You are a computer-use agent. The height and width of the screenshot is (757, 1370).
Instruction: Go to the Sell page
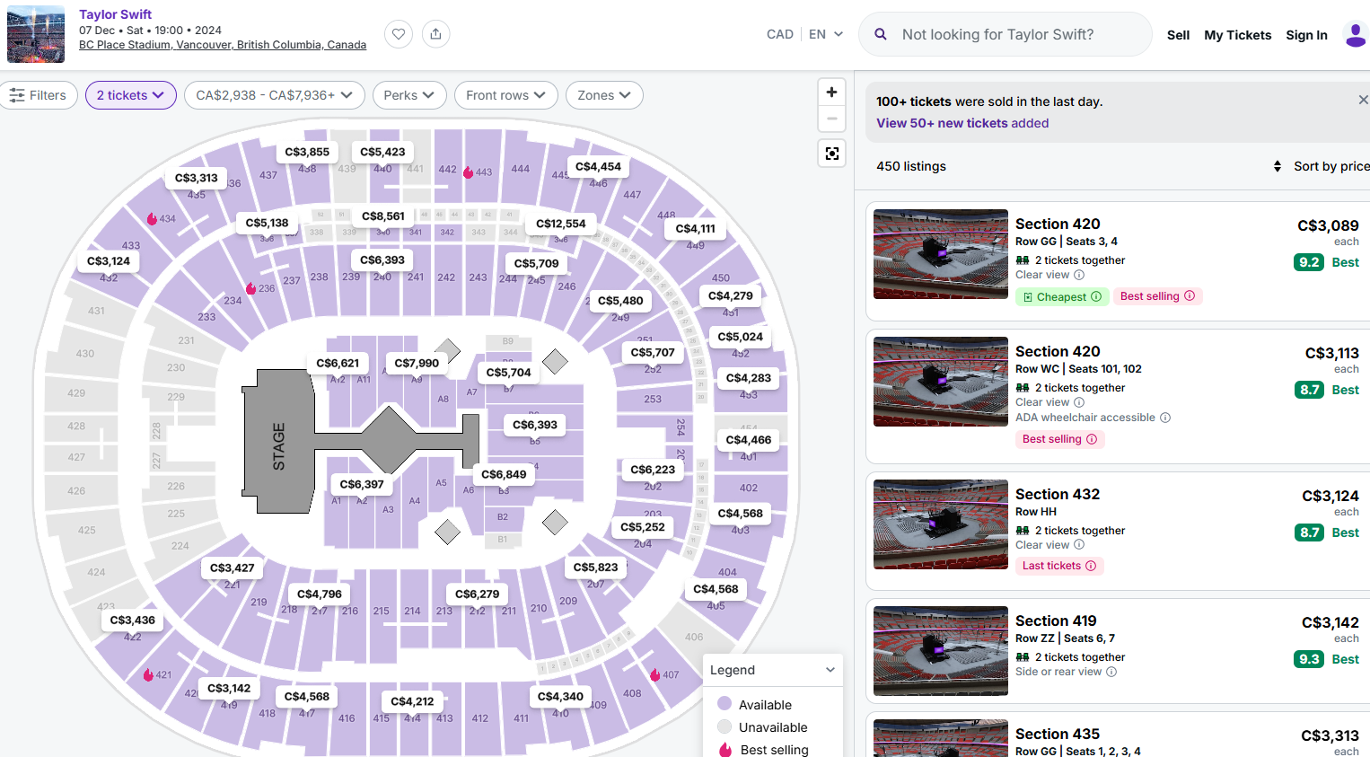(1178, 35)
